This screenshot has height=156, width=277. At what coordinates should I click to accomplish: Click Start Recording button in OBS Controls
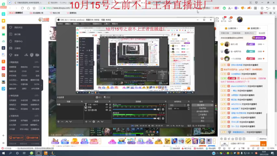[x=203, y=108]
